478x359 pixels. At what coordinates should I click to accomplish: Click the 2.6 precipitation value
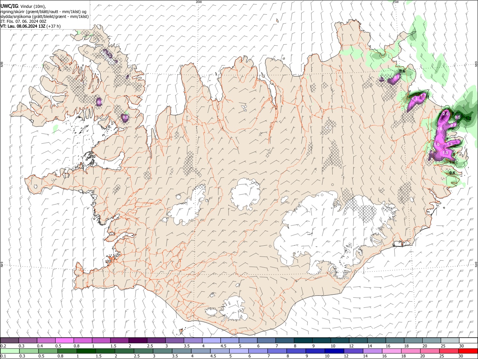click(x=445, y=114)
